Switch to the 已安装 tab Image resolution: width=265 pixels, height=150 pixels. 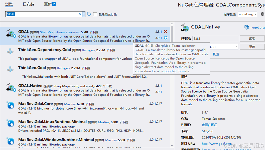click(x=28, y=4)
